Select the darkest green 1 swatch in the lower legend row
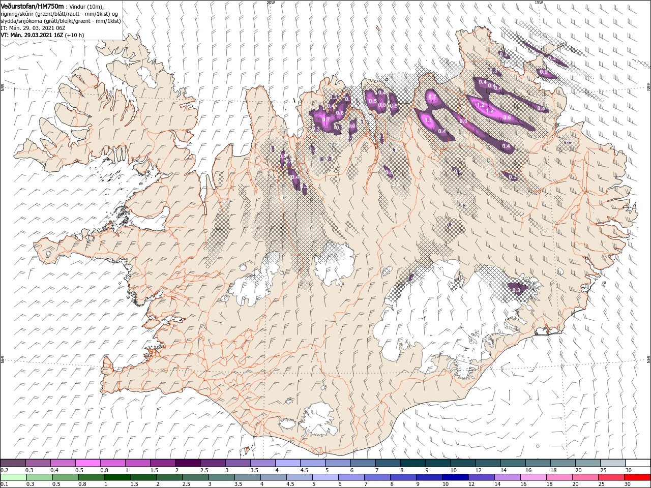Image resolution: width=651 pixels, height=488 pixels. (117, 477)
